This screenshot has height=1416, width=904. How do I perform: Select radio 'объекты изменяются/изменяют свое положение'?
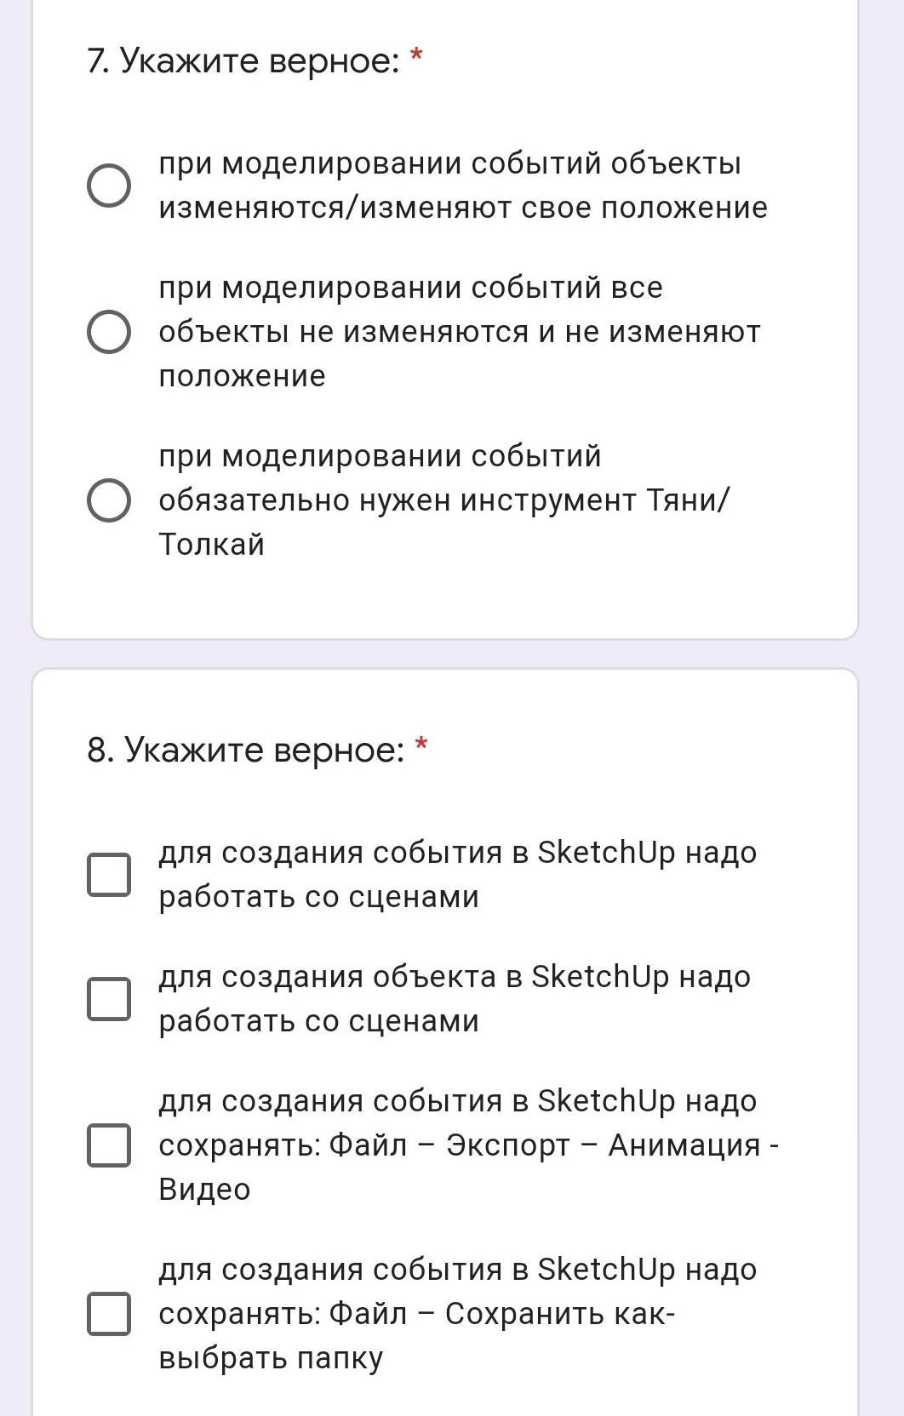tap(109, 186)
